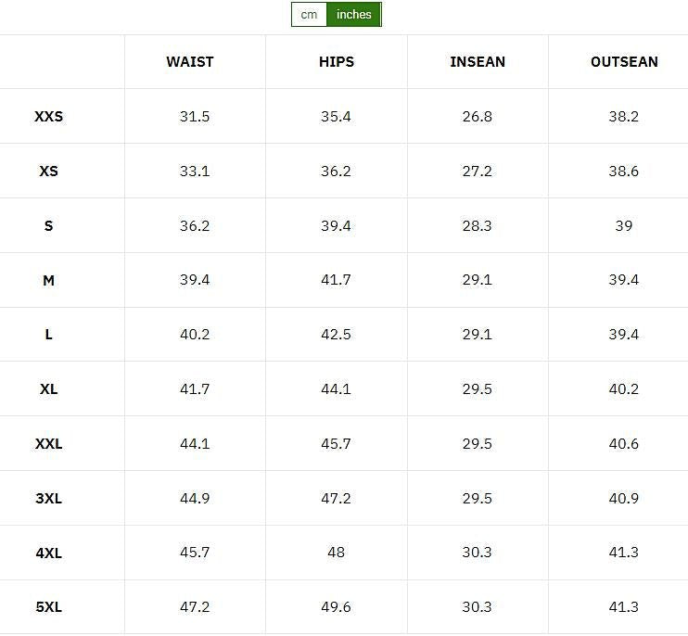Viewport: 688px width, 636px height.
Task: Switch the size chart to cm
Action: point(309,15)
